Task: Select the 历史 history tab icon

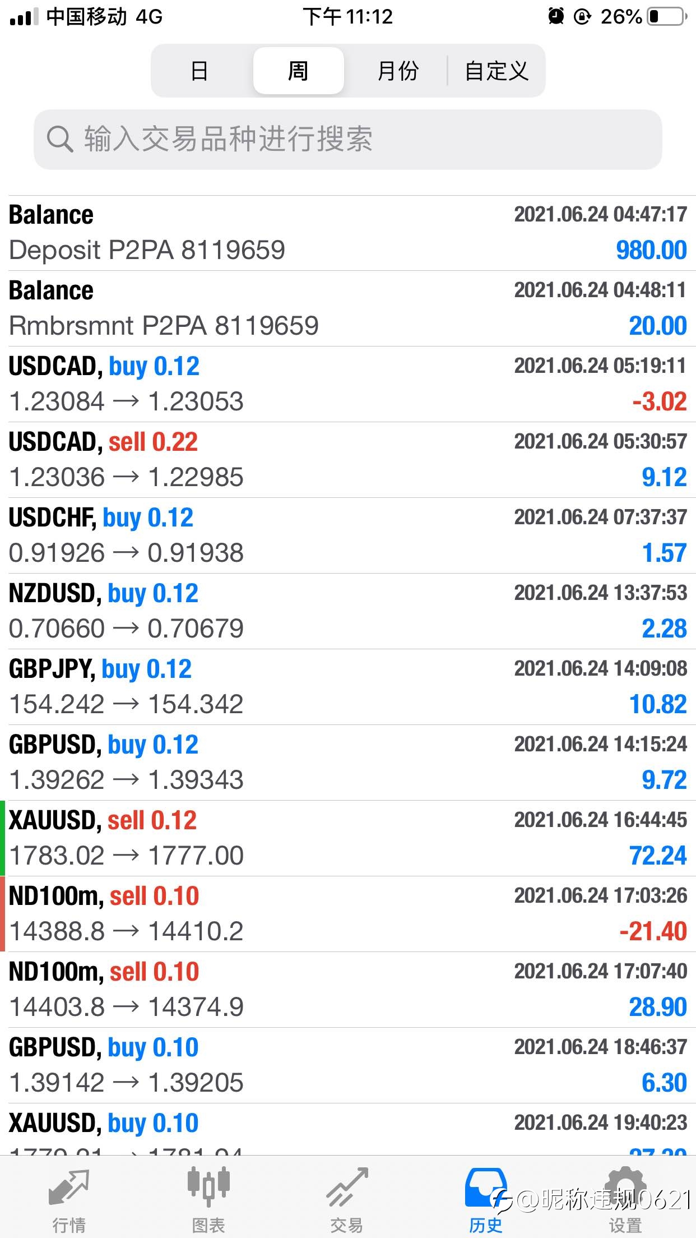Action: 485,1187
